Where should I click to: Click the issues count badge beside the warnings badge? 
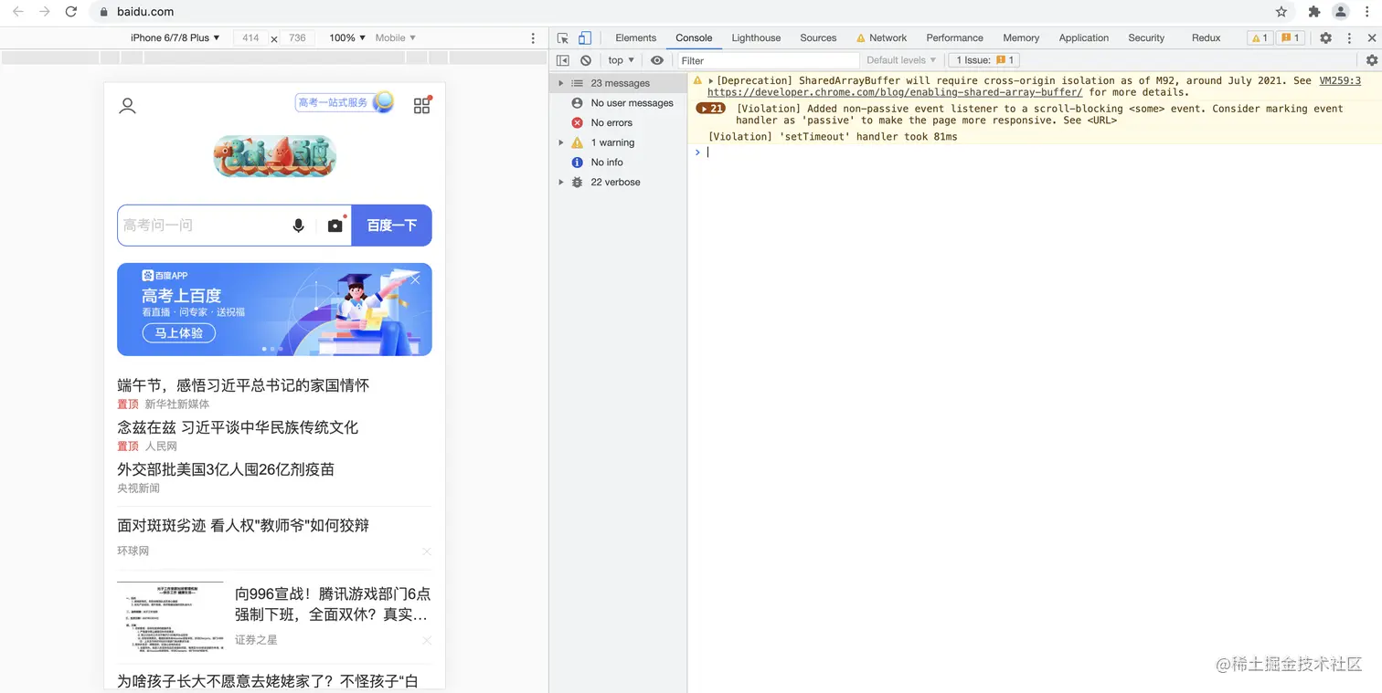point(1292,38)
